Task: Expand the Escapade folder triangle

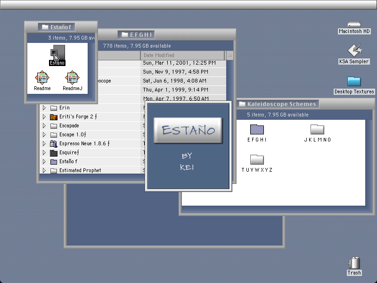Action: tap(44, 126)
